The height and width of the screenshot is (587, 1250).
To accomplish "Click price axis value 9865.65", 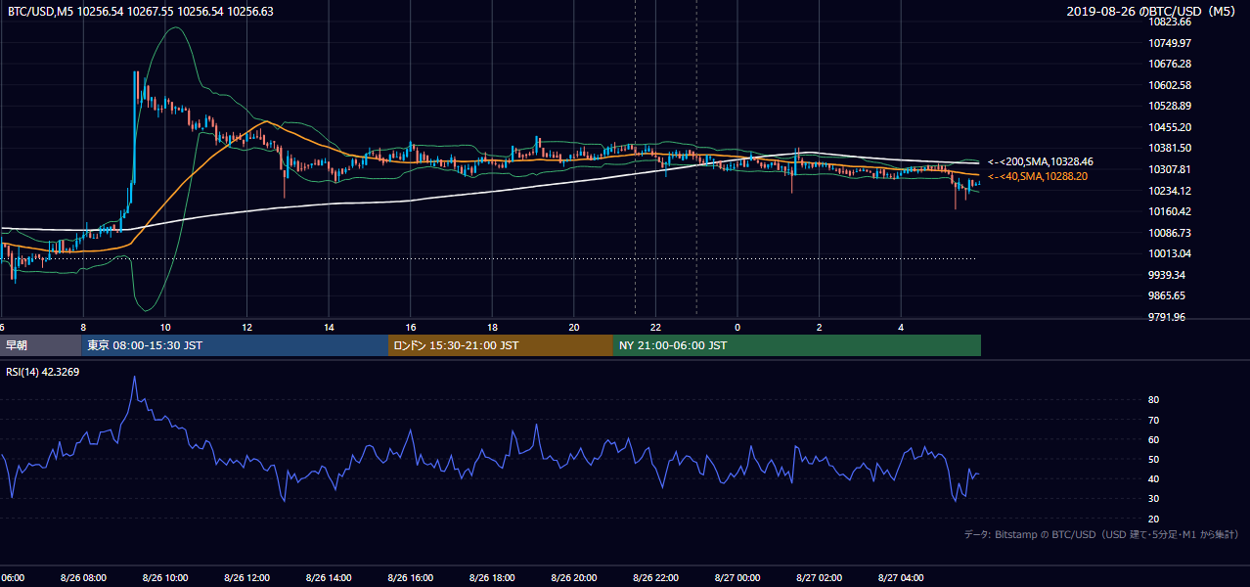I will 1167,295.
